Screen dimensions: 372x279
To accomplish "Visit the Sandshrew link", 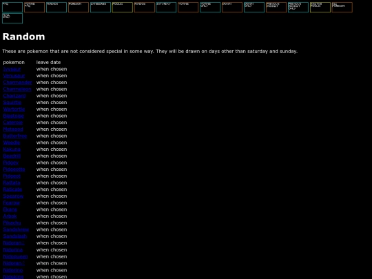I will pos(16,229).
